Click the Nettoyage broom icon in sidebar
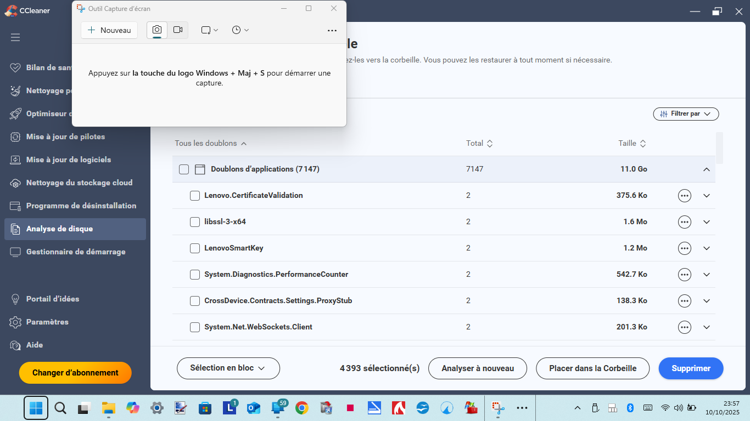The height and width of the screenshot is (421, 750). (15, 91)
